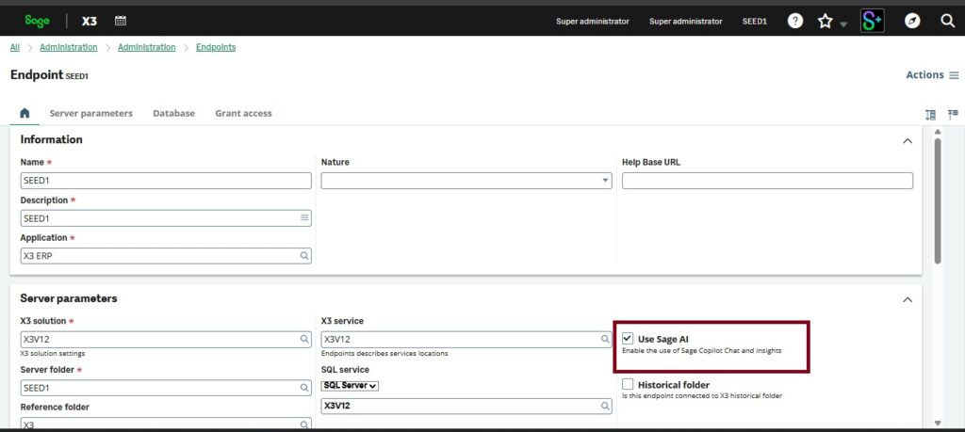
Task: Switch to the Server parameters tab
Action: (91, 114)
